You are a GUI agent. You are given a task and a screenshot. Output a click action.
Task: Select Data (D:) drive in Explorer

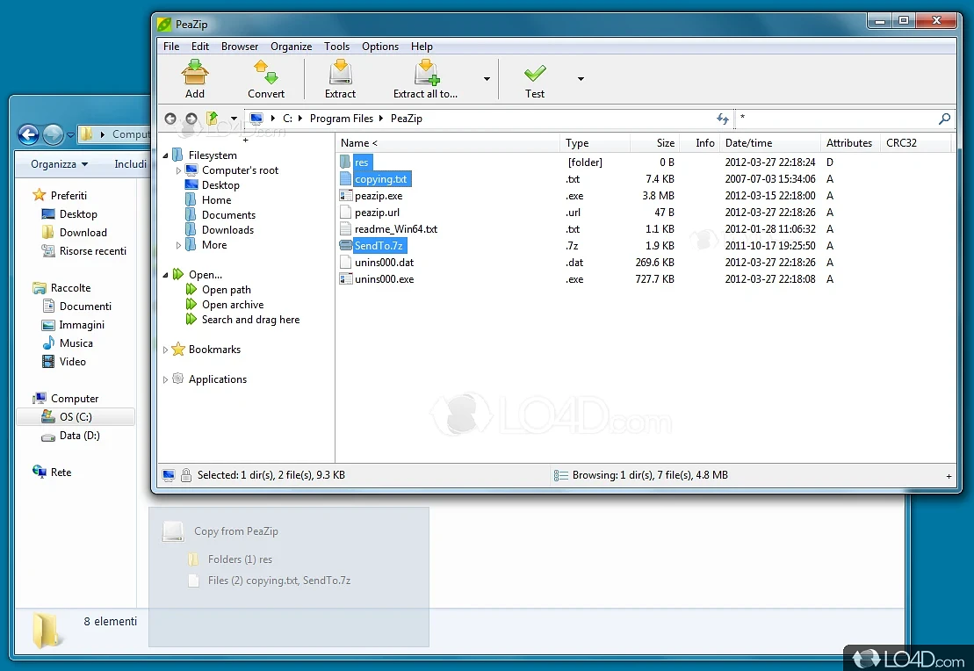(80, 436)
